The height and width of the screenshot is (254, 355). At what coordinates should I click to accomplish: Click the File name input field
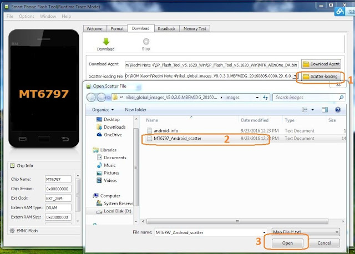coord(209,232)
